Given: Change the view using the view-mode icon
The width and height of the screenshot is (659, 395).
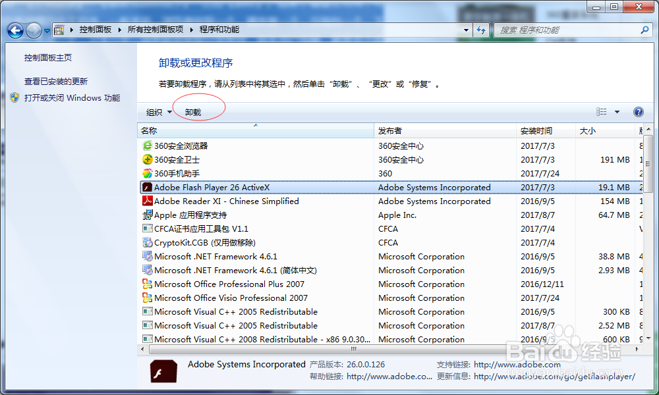Looking at the screenshot, I should (x=602, y=112).
